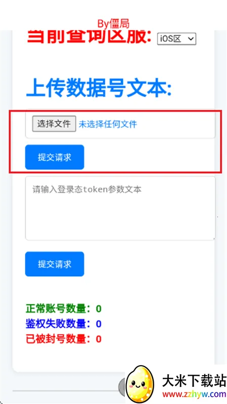Click the 选择文件 file chooser button

click(54, 124)
